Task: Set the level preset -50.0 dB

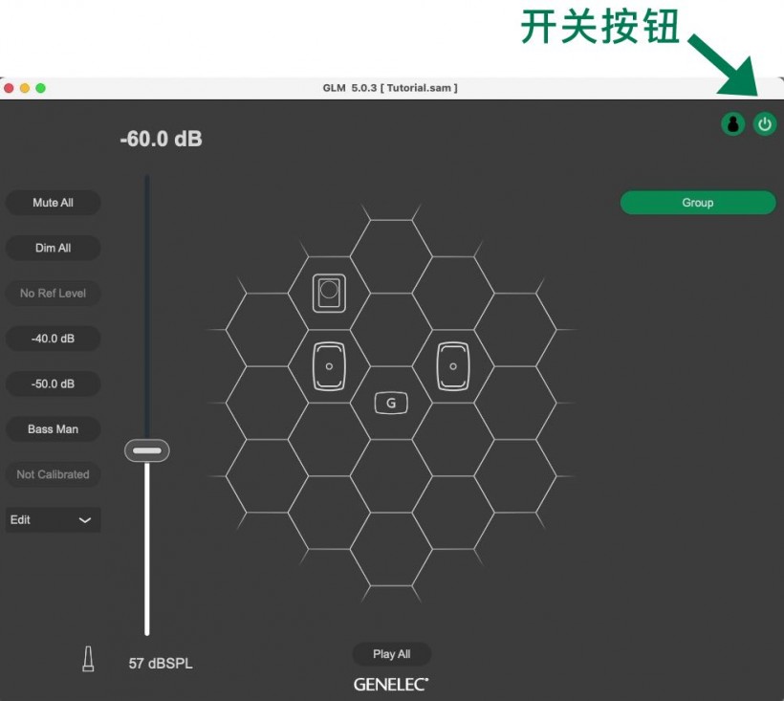Action: coord(53,384)
